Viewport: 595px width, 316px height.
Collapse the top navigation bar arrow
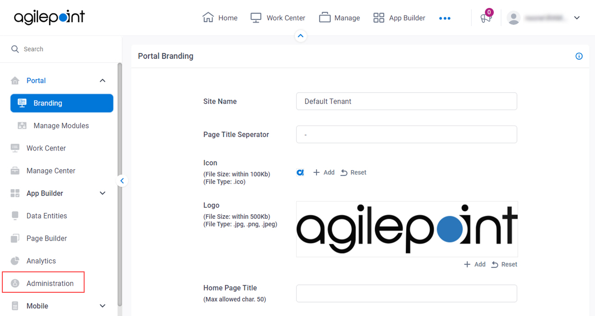pyautogui.click(x=301, y=36)
